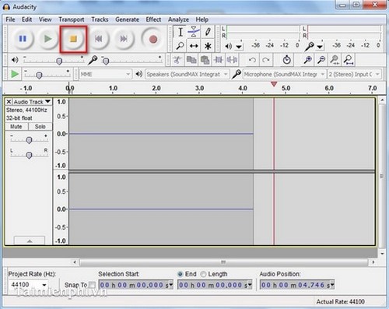This screenshot has height=309, width=389.
Task: Mute the Audio Track
Action: pyautogui.click(x=16, y=127)
